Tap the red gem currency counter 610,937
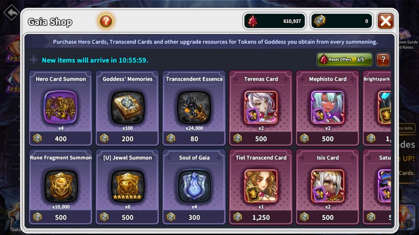The height and width of the screenshot is (235, 419). 275,21
